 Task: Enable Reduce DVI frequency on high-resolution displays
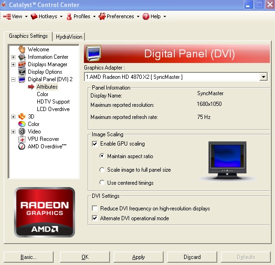[x=95, y=209]
